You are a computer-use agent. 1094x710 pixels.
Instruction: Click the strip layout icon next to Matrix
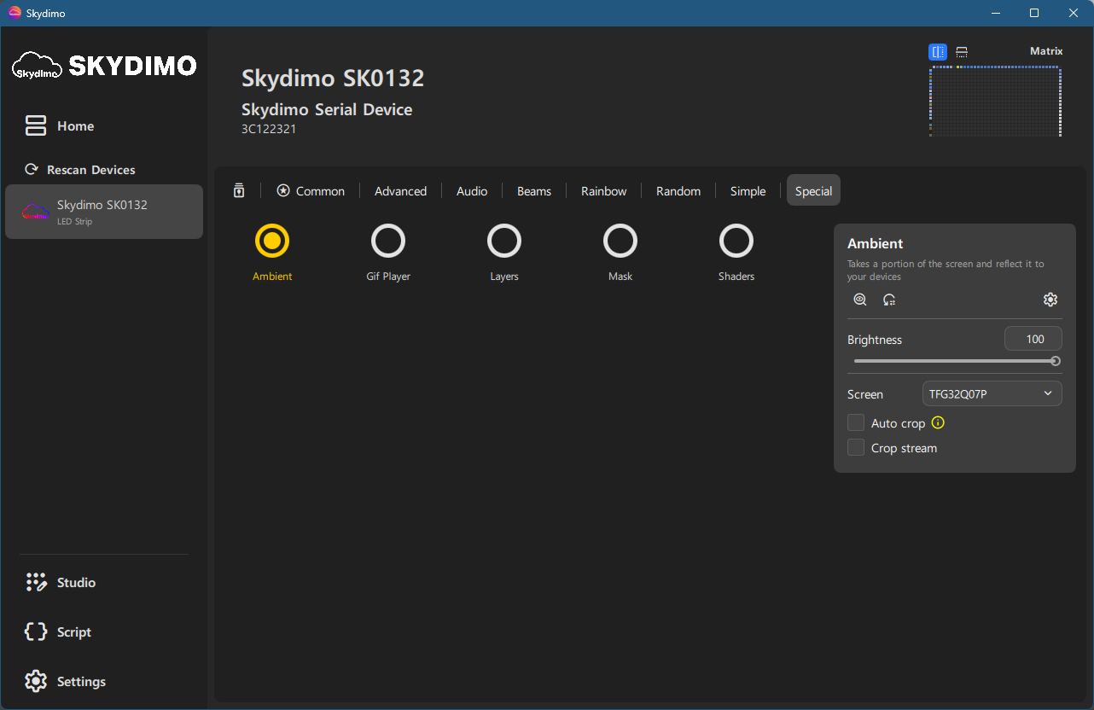pos(962,52)
